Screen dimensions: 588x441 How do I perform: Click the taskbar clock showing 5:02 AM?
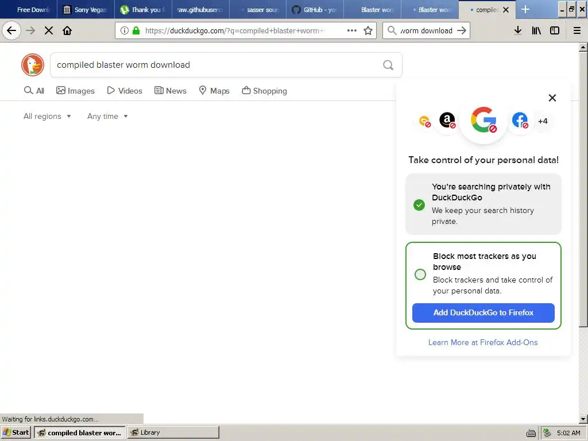tap(568, 433)
